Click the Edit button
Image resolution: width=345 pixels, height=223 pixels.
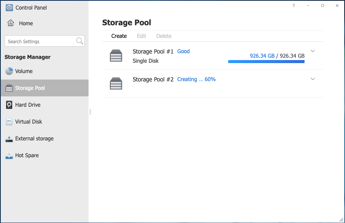pos(142,36)
